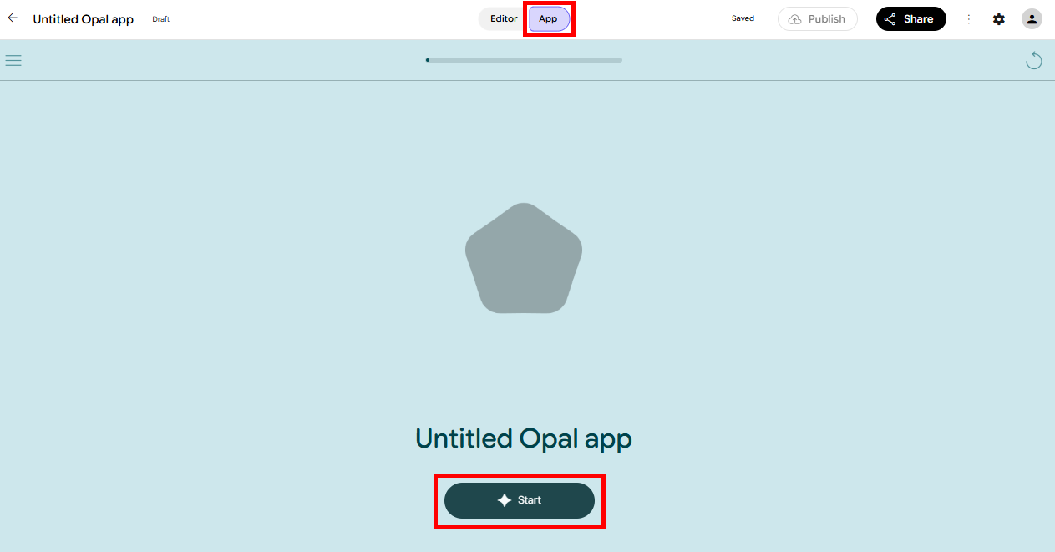Open the three-dot more options menu

tap(969, 19)
